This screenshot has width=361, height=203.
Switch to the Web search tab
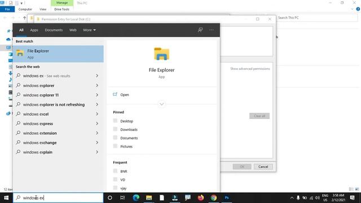(x=73, y=30)
